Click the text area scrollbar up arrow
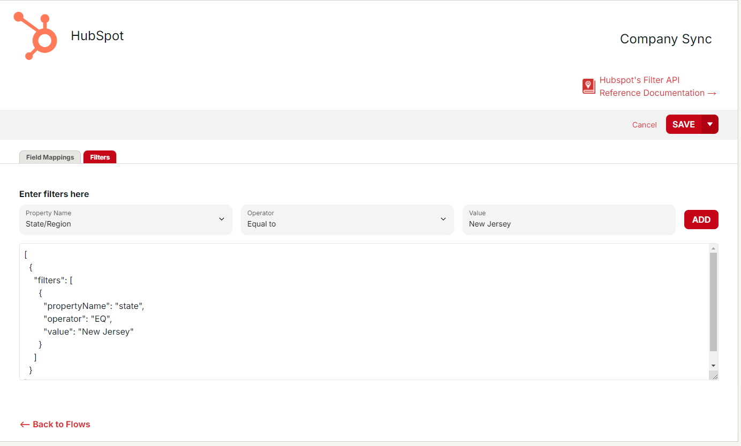The image size is (741, 446). coord(713,248)
